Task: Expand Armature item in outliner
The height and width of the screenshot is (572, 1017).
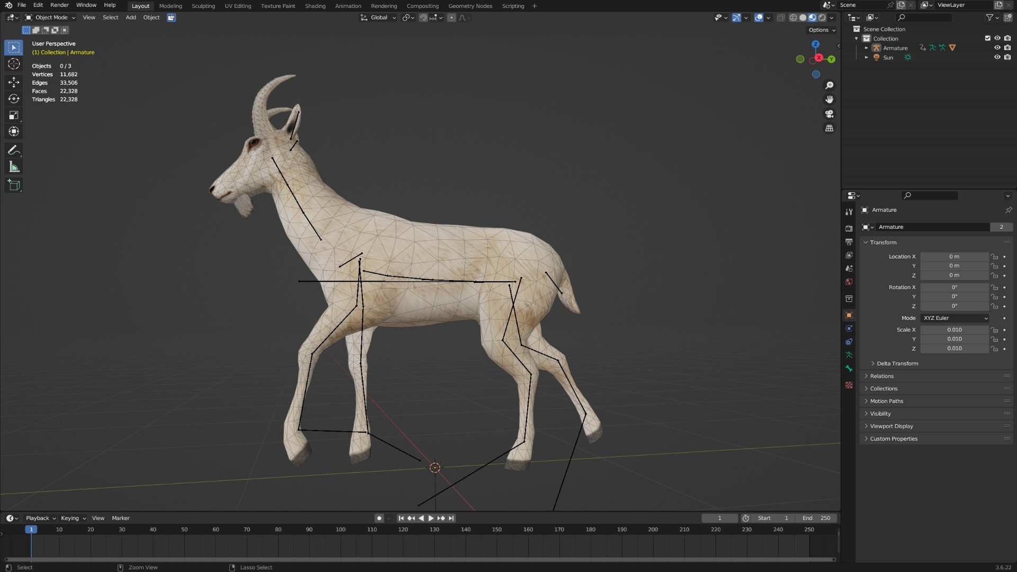Action: pos(867,48)
